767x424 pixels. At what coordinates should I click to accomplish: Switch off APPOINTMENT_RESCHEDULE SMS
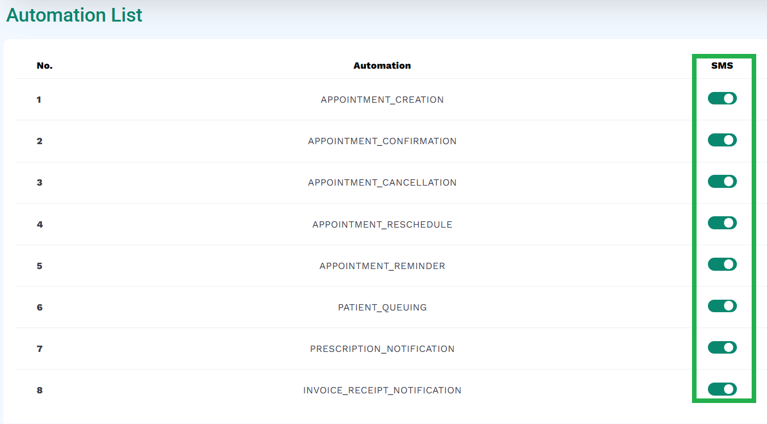[x=722, y=223]
